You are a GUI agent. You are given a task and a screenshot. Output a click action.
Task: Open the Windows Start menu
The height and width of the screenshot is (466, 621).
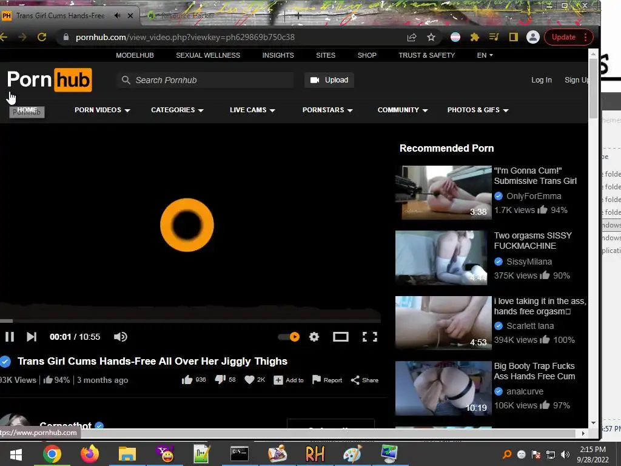[16, 454]
